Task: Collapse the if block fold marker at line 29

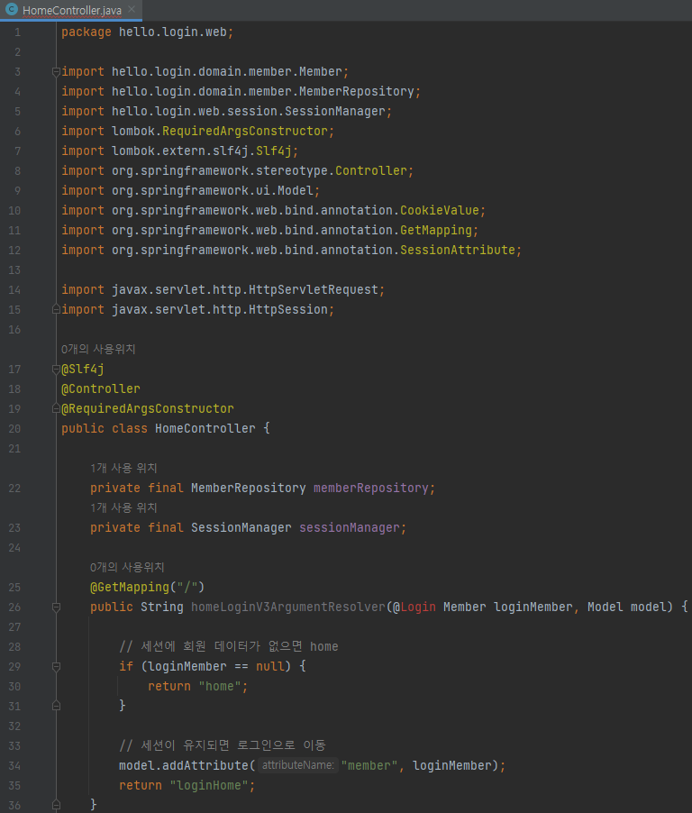Action: [56, 667]
